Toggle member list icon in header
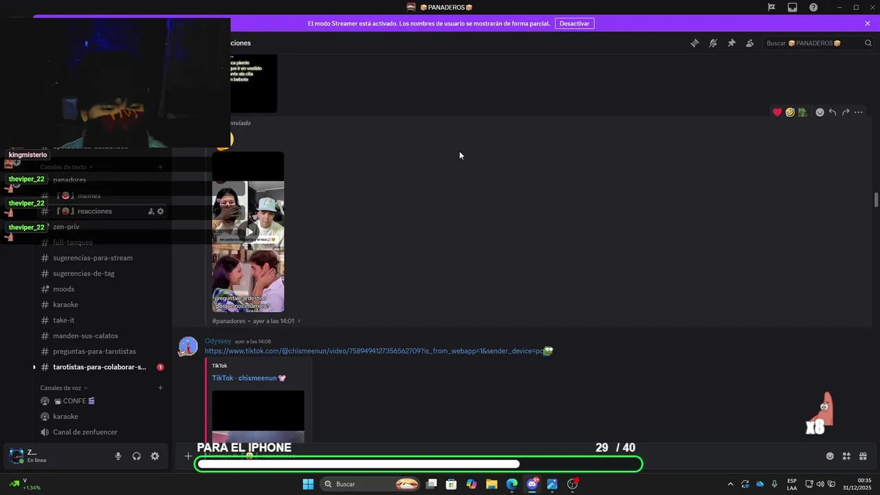880x495 pixels. pos(750,43)
